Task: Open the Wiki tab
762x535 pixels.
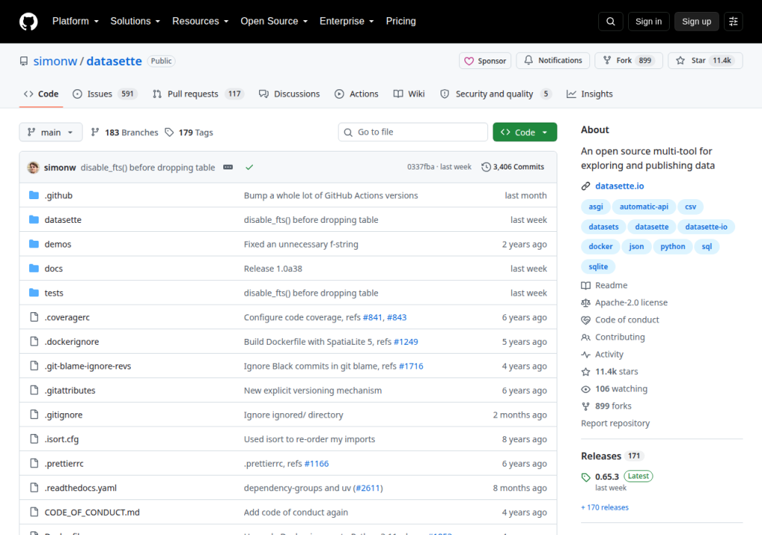Action: click(x=409, y=94)
